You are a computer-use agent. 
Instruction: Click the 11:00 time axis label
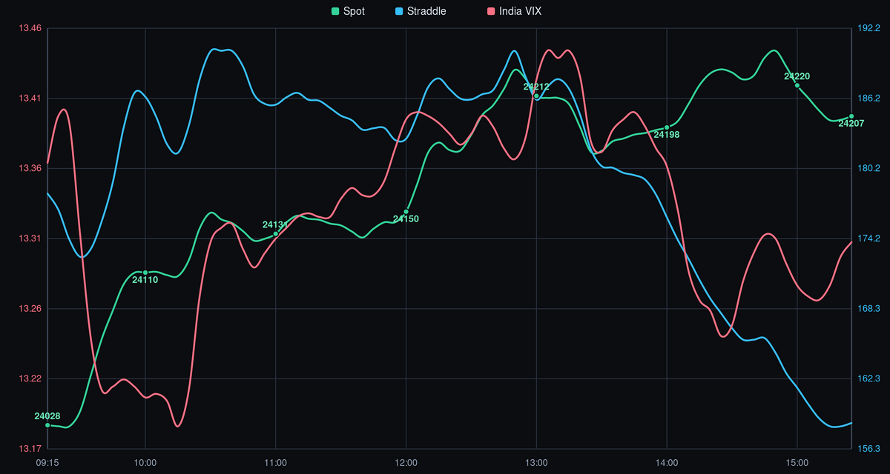pos(276,463)
